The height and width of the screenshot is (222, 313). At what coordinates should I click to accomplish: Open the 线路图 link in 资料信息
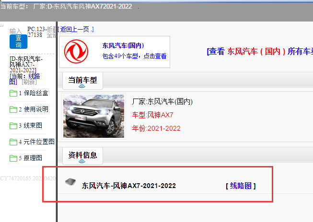[241, 186]
